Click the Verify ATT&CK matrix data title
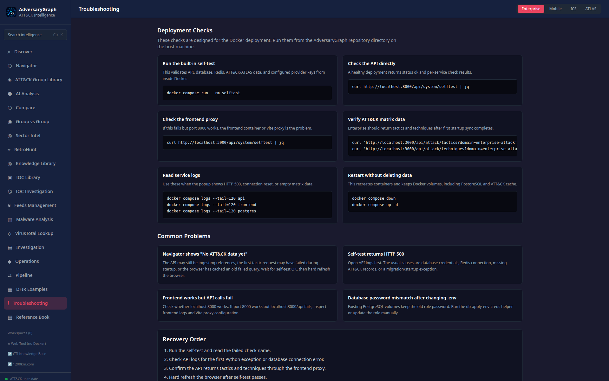609x381 pixels. tap(376, 119)
